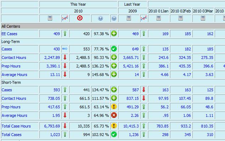Click the trend chart icon under 2010
The width and height of the screenshot is (225, 141).
(65, 18)
